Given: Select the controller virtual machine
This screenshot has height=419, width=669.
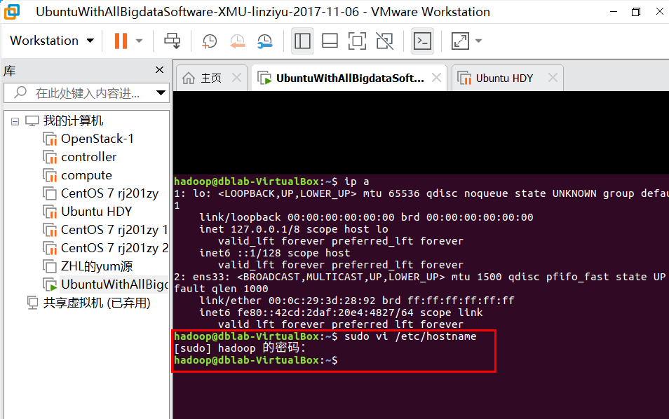Looking at the screenshot, I should tap(89, 157).
